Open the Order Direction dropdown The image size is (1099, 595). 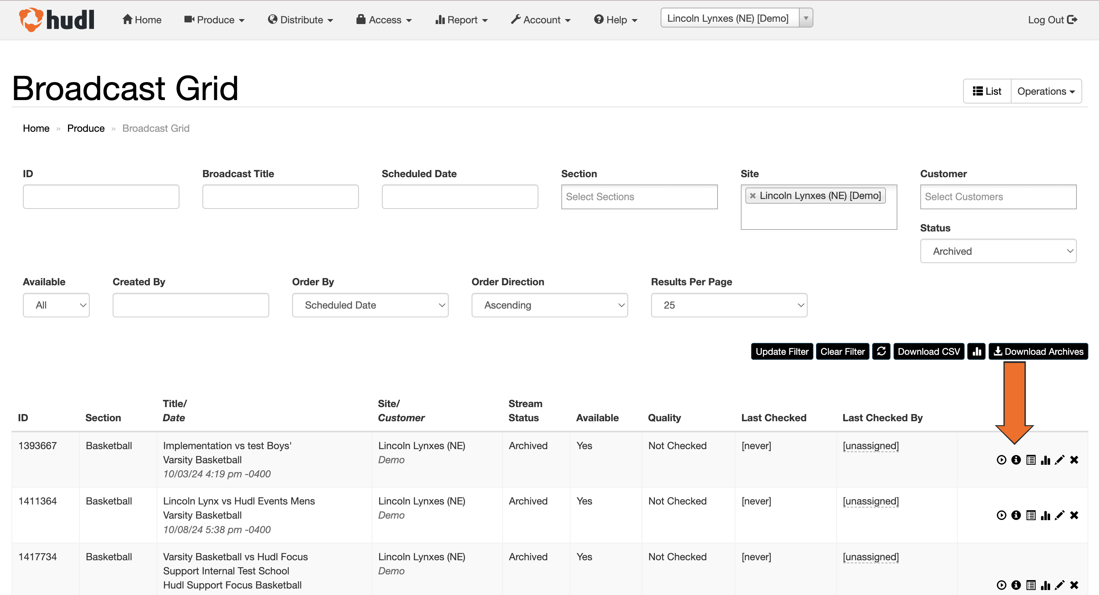pyautogui.click(x=549, y=304)
